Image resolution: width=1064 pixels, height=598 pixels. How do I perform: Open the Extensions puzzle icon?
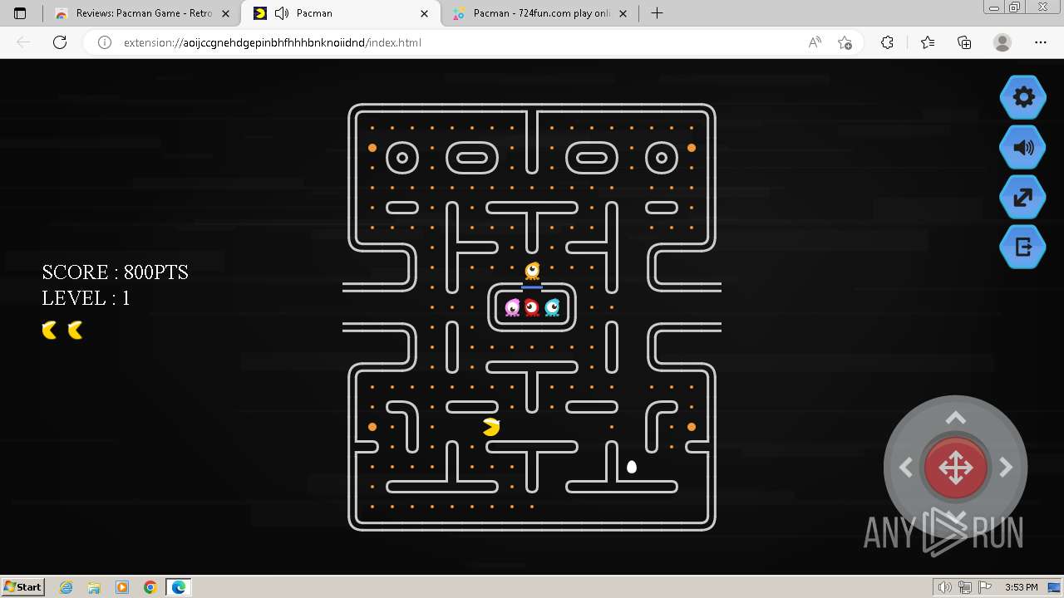(x=887, y=42)
